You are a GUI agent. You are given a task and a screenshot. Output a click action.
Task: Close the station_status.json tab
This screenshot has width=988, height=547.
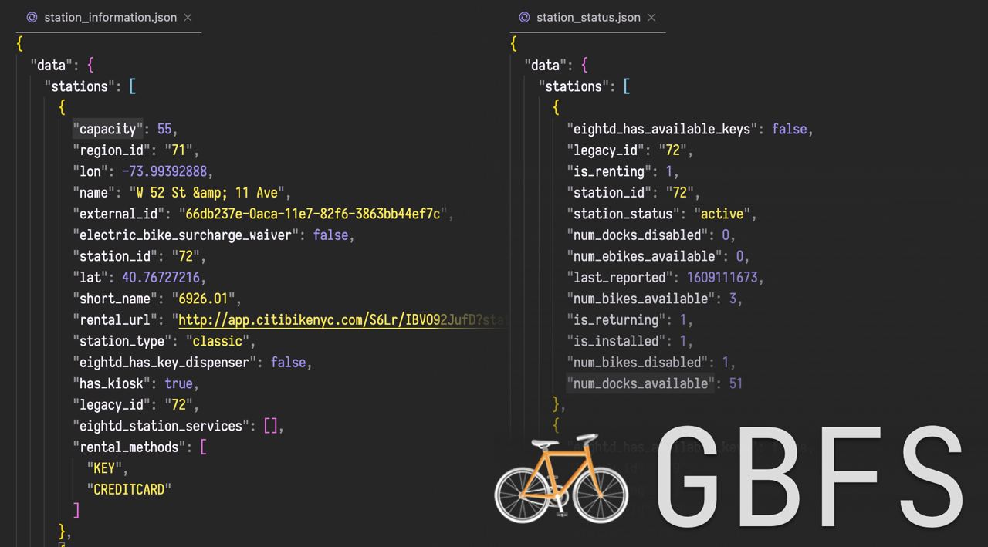(650, 17)
